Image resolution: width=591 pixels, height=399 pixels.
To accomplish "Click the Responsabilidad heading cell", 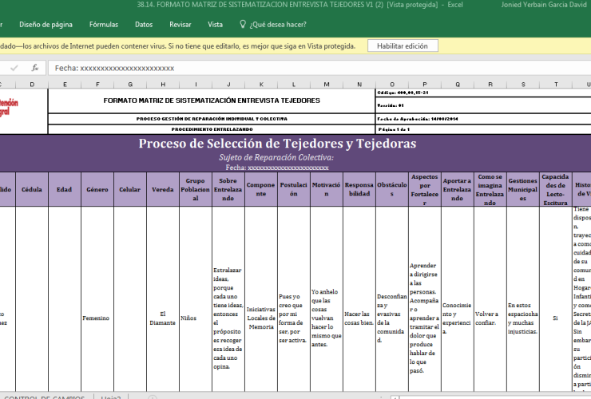I will (x=359, y=189).
